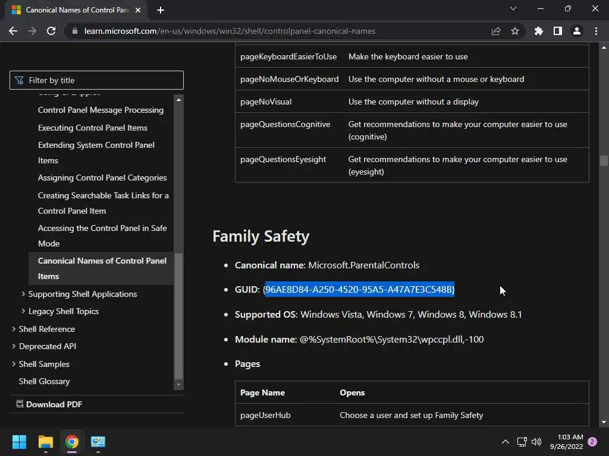The width and height of the screenshot is (609, 456).
Task: Open volume control tray icon
Action: [536, 442]
